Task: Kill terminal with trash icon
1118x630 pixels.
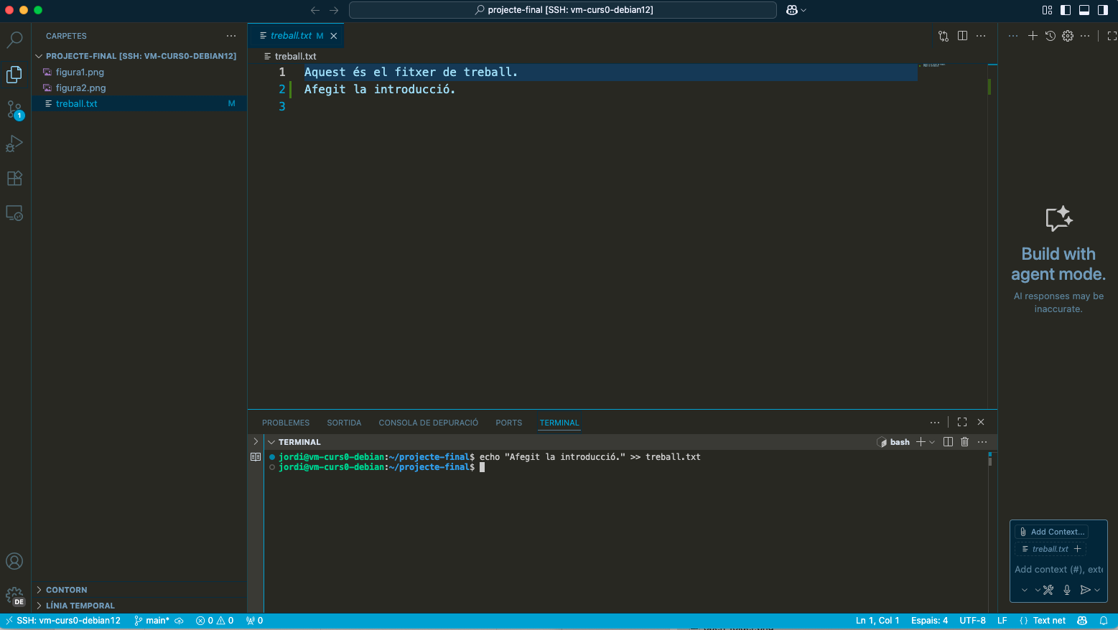Action: (965, 442)
